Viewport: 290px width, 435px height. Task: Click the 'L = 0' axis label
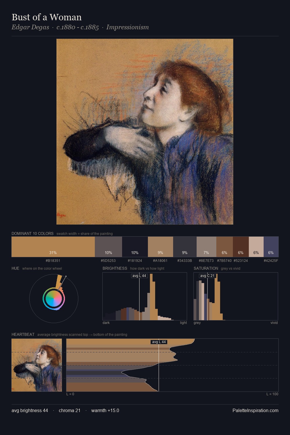(70, 394)
